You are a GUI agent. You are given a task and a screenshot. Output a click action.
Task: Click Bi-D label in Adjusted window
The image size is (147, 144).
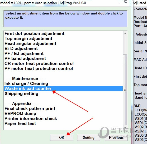pos(137,106)
